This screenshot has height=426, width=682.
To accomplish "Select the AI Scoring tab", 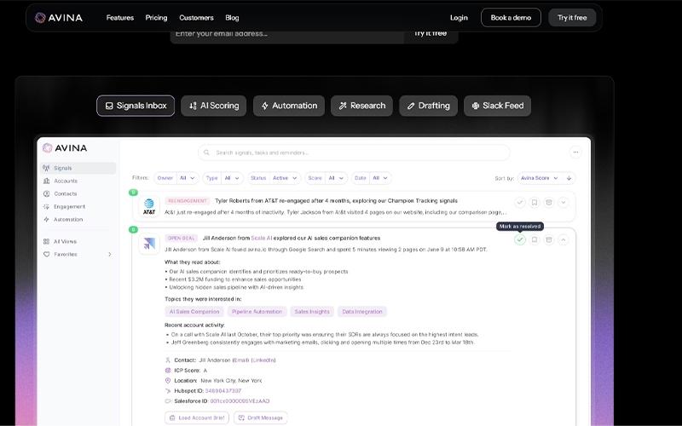I will [214, 106].
